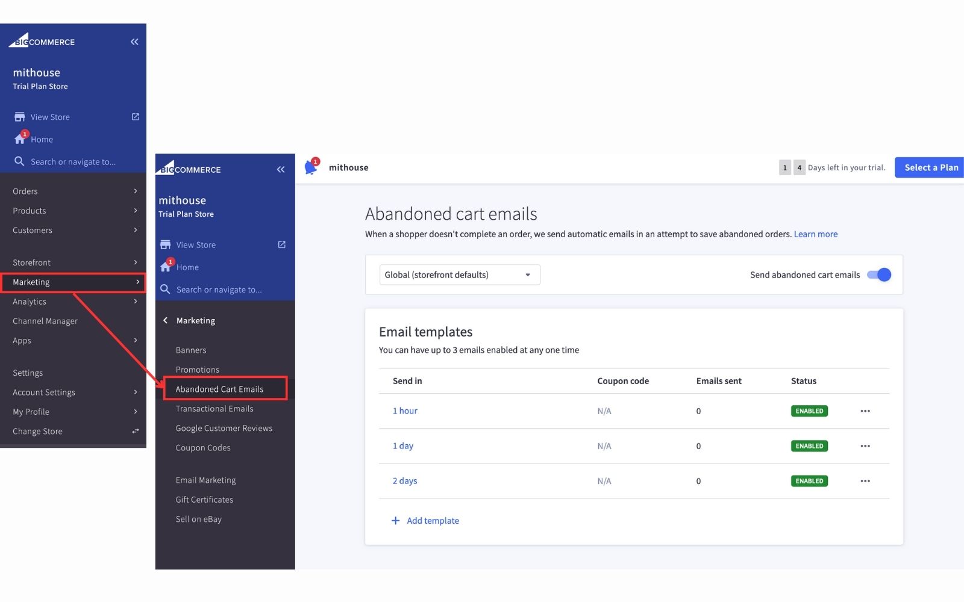
Task: Click the Home icon in the Marketing sidebar
Action: [x=166, y=266]
